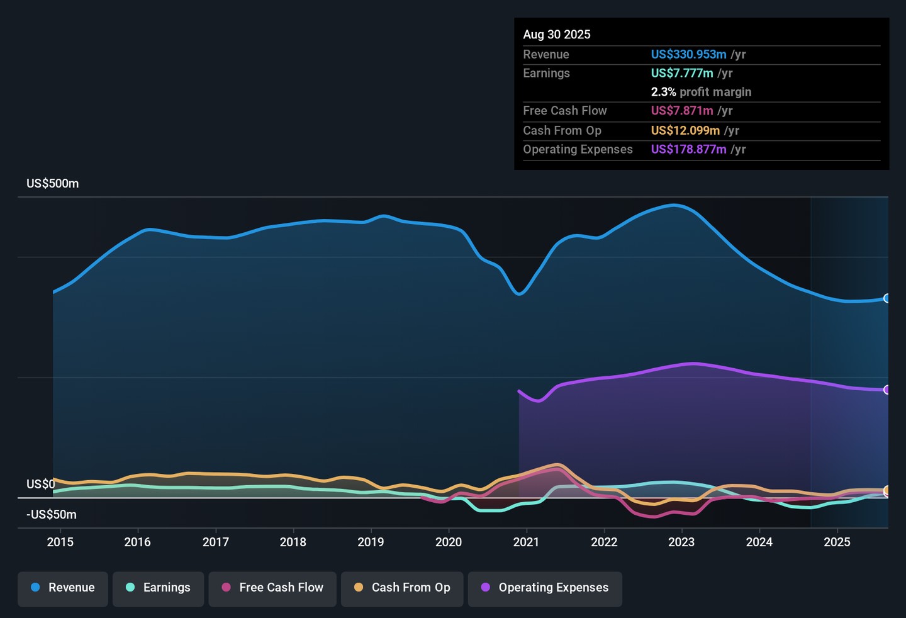Click the 2020 year on the timeline axis

[x=449, y=542]
